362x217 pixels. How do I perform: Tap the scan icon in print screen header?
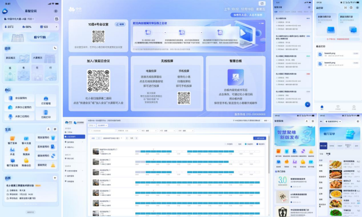[x=346, y=8]
